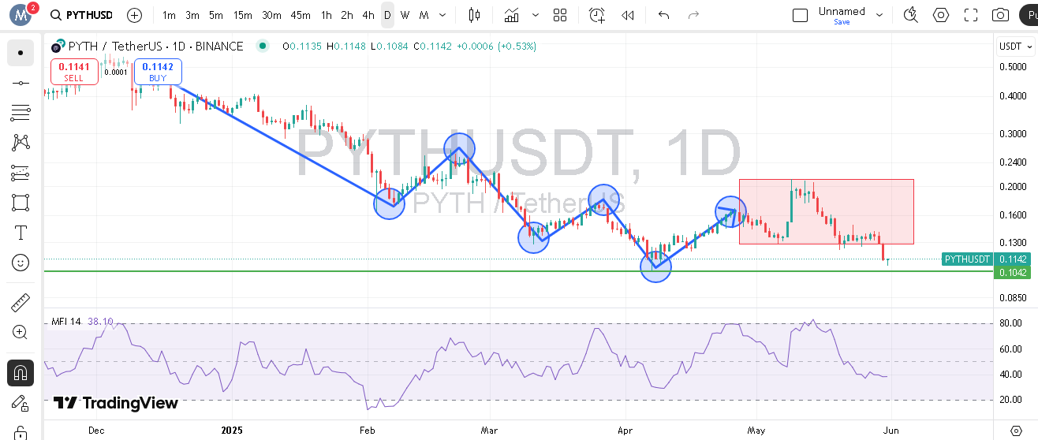The width and height of the screenshot is (1038, 440).
Task: Open the Indicators panel icon
Action: point(512,15)
